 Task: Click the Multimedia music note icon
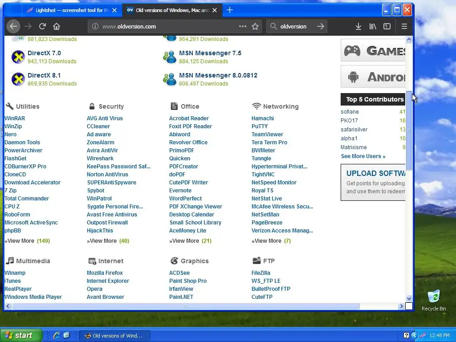pyautogui.click(x=10, y=261)
